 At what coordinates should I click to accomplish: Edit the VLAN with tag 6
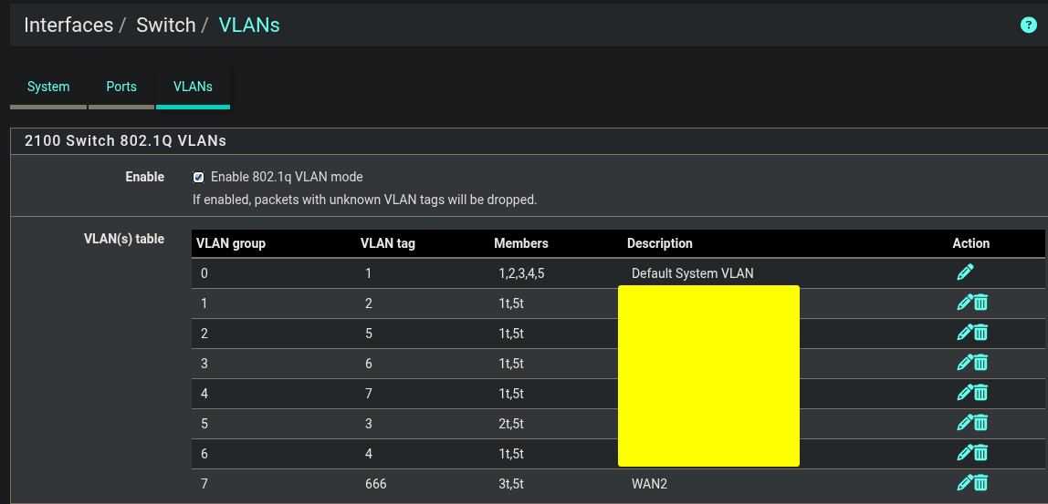pyautogui.click(x=964, y=363)
